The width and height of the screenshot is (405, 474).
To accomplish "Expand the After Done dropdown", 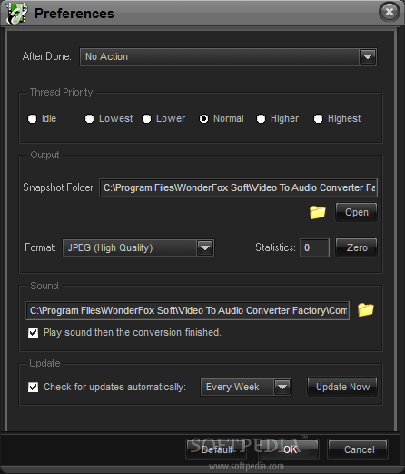I will (368, 56).
